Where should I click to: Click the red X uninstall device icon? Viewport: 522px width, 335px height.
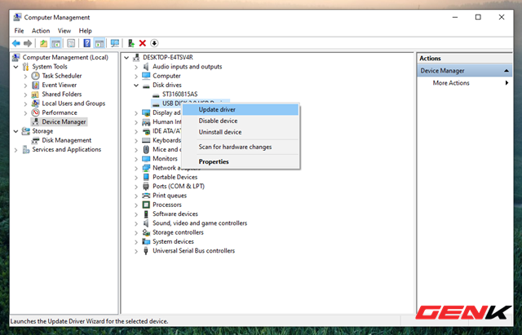(x=143, y=43)
